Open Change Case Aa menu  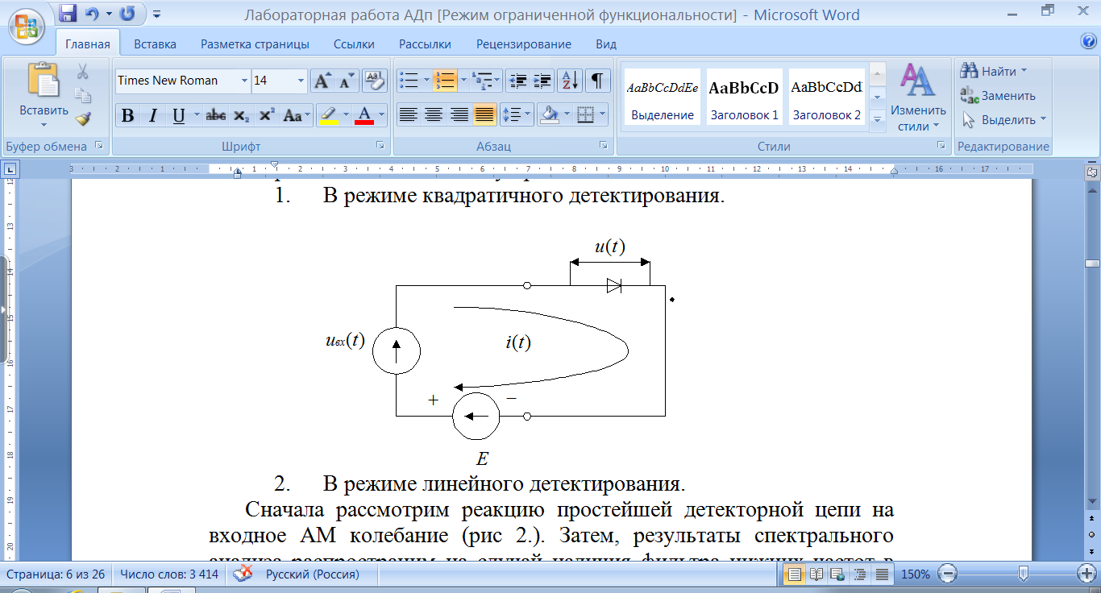[296, 115]
